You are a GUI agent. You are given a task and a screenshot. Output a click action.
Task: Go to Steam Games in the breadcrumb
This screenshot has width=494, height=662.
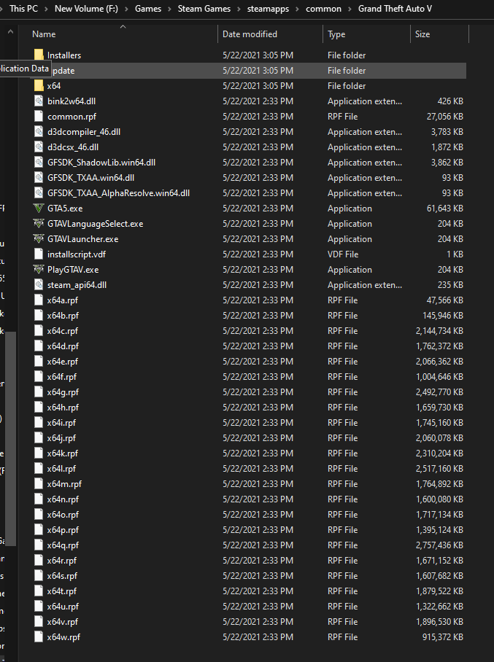pos(204,9)
